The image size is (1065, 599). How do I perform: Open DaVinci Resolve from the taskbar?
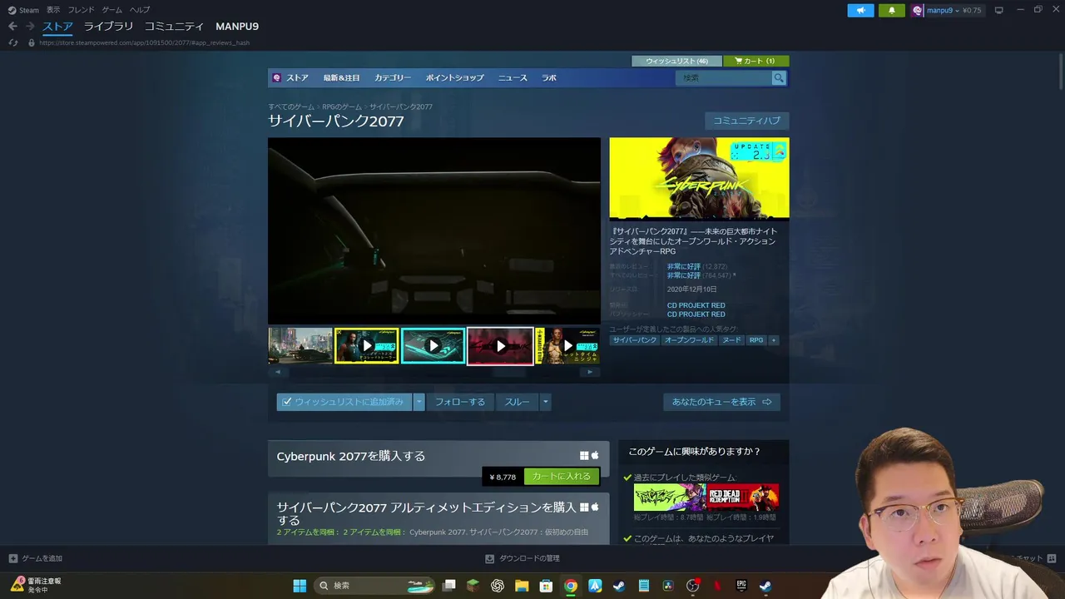(x=668, y=586)
